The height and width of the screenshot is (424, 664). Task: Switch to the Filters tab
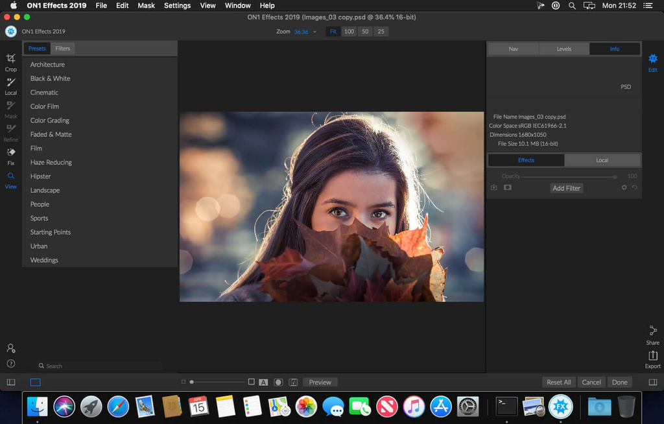coord(63,49)
